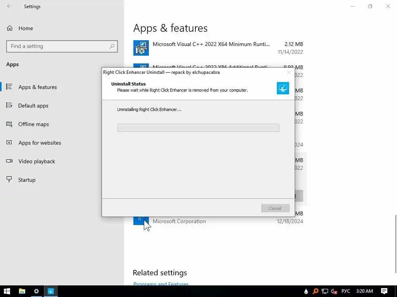The width and height of the screenshot is (397, 297).
Task: Open the Programs and Features link
Action: 161,284
